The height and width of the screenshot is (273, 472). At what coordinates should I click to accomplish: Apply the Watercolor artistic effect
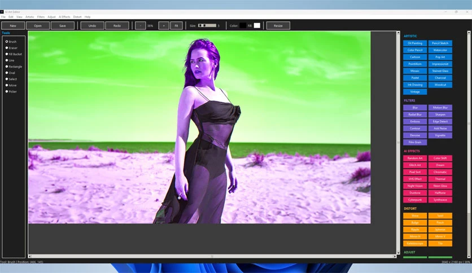[440, 50]
